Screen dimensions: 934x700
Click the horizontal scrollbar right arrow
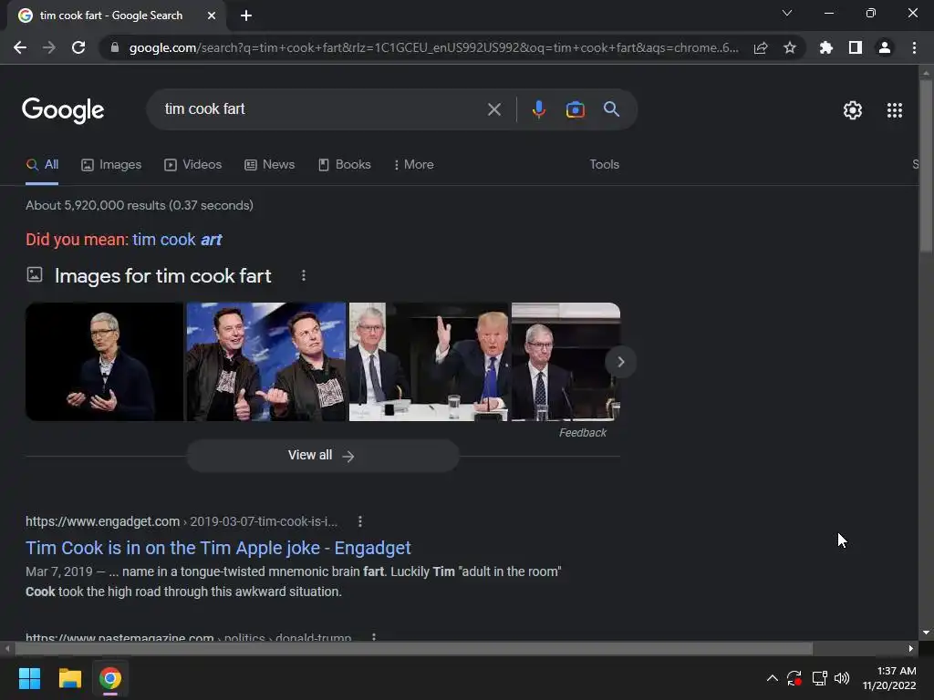[911, 649]
